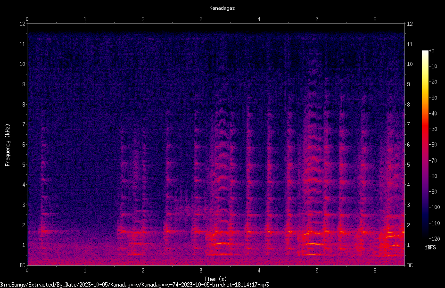Click the DC label on left axis
The width and height of the screenshot is (445, 288).
(x=23, y=265)
